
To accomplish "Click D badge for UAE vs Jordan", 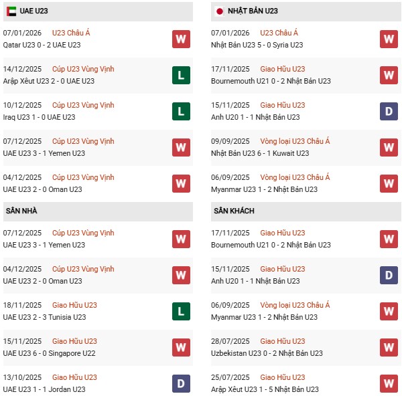I will point(180,383).
